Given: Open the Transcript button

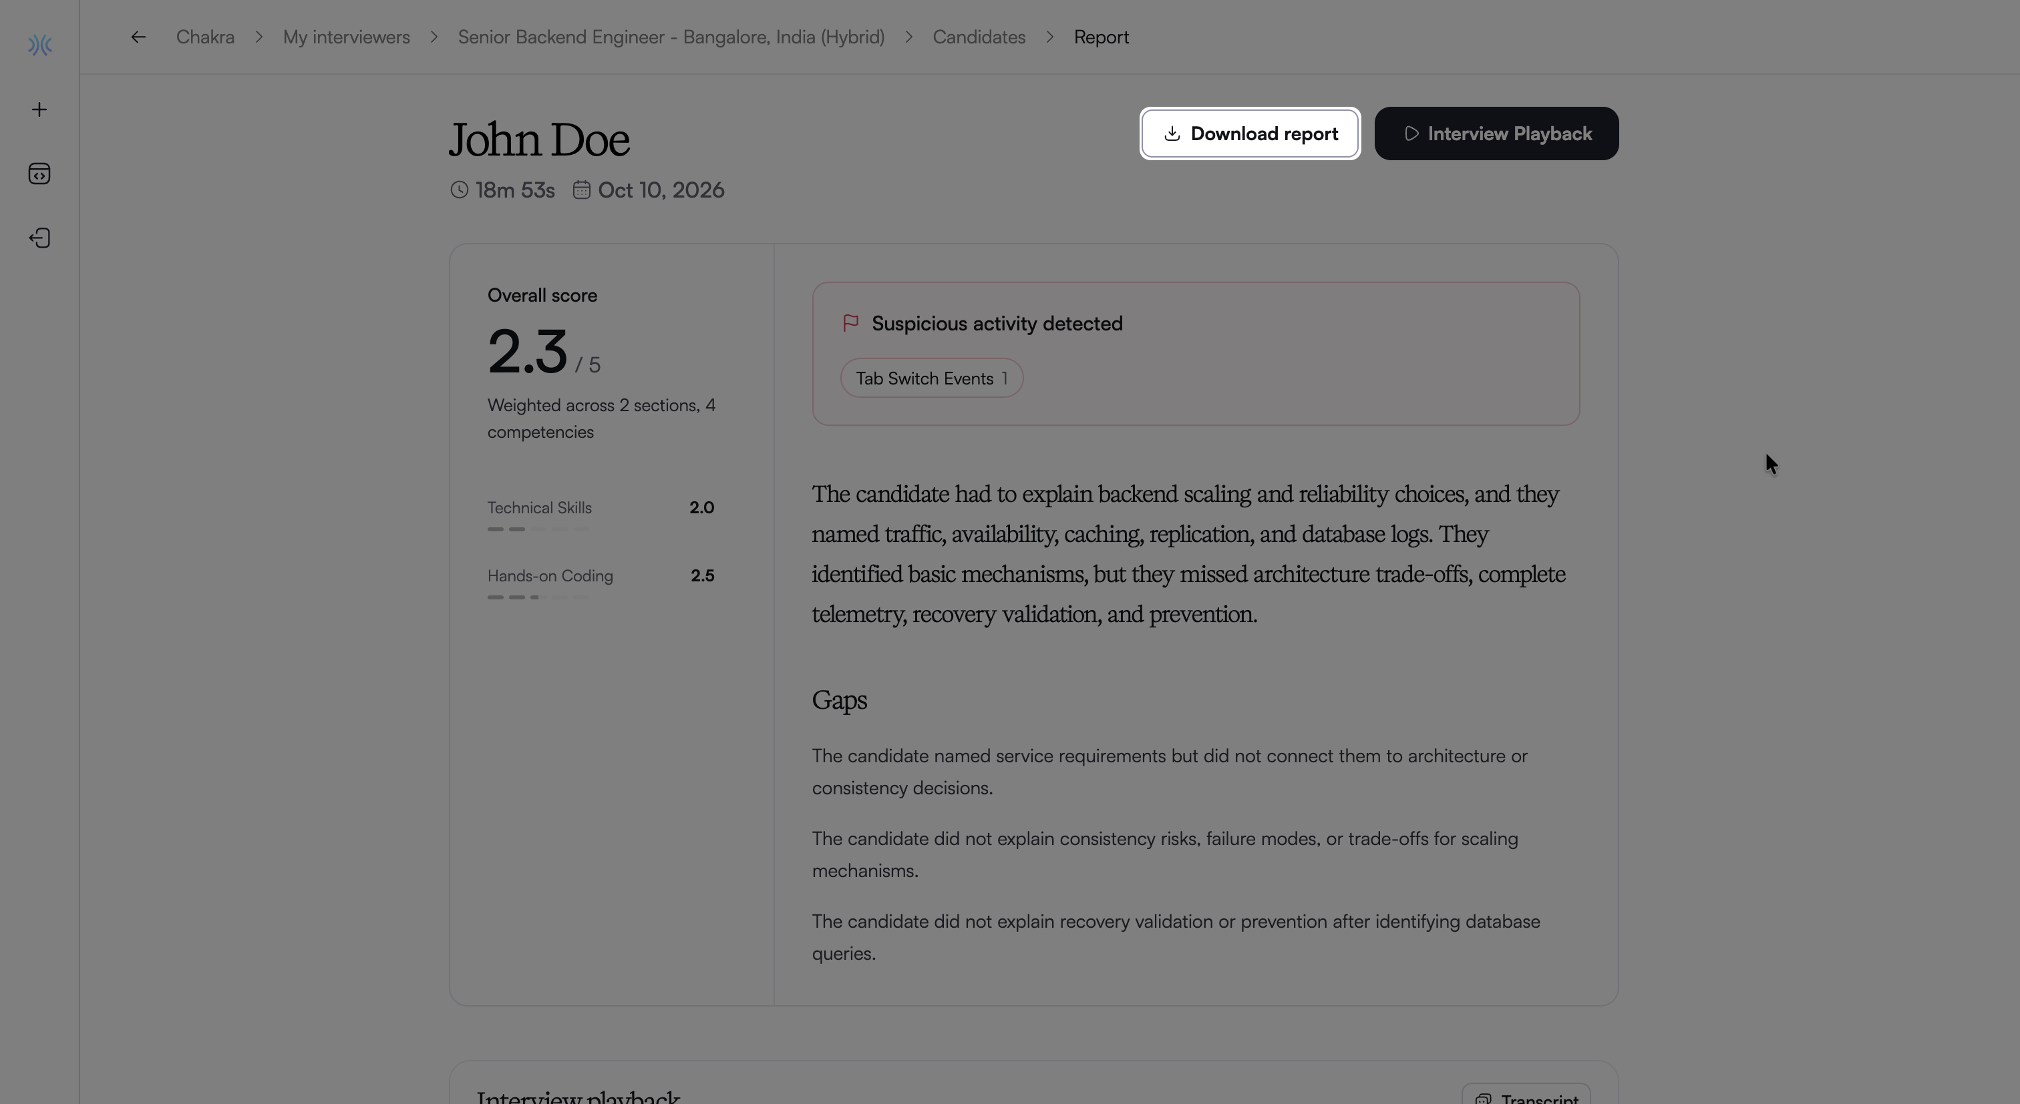Looking at the screenshot, I should pyautogui.click(x=1525, y=1095).
